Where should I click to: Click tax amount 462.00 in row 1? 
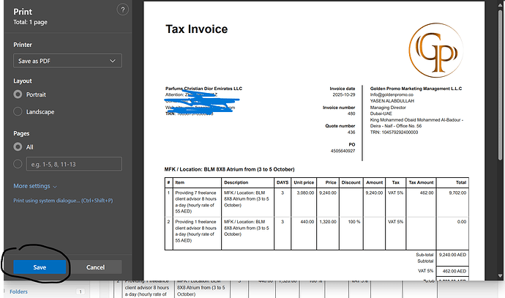pyautogui.click(x=427, y=193)
